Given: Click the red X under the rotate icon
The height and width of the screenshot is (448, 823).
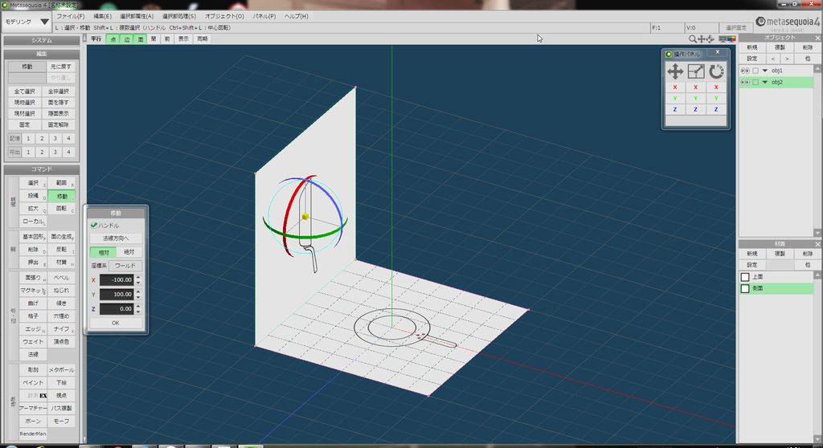Looking at the screenshot, I should pos(716,87).
